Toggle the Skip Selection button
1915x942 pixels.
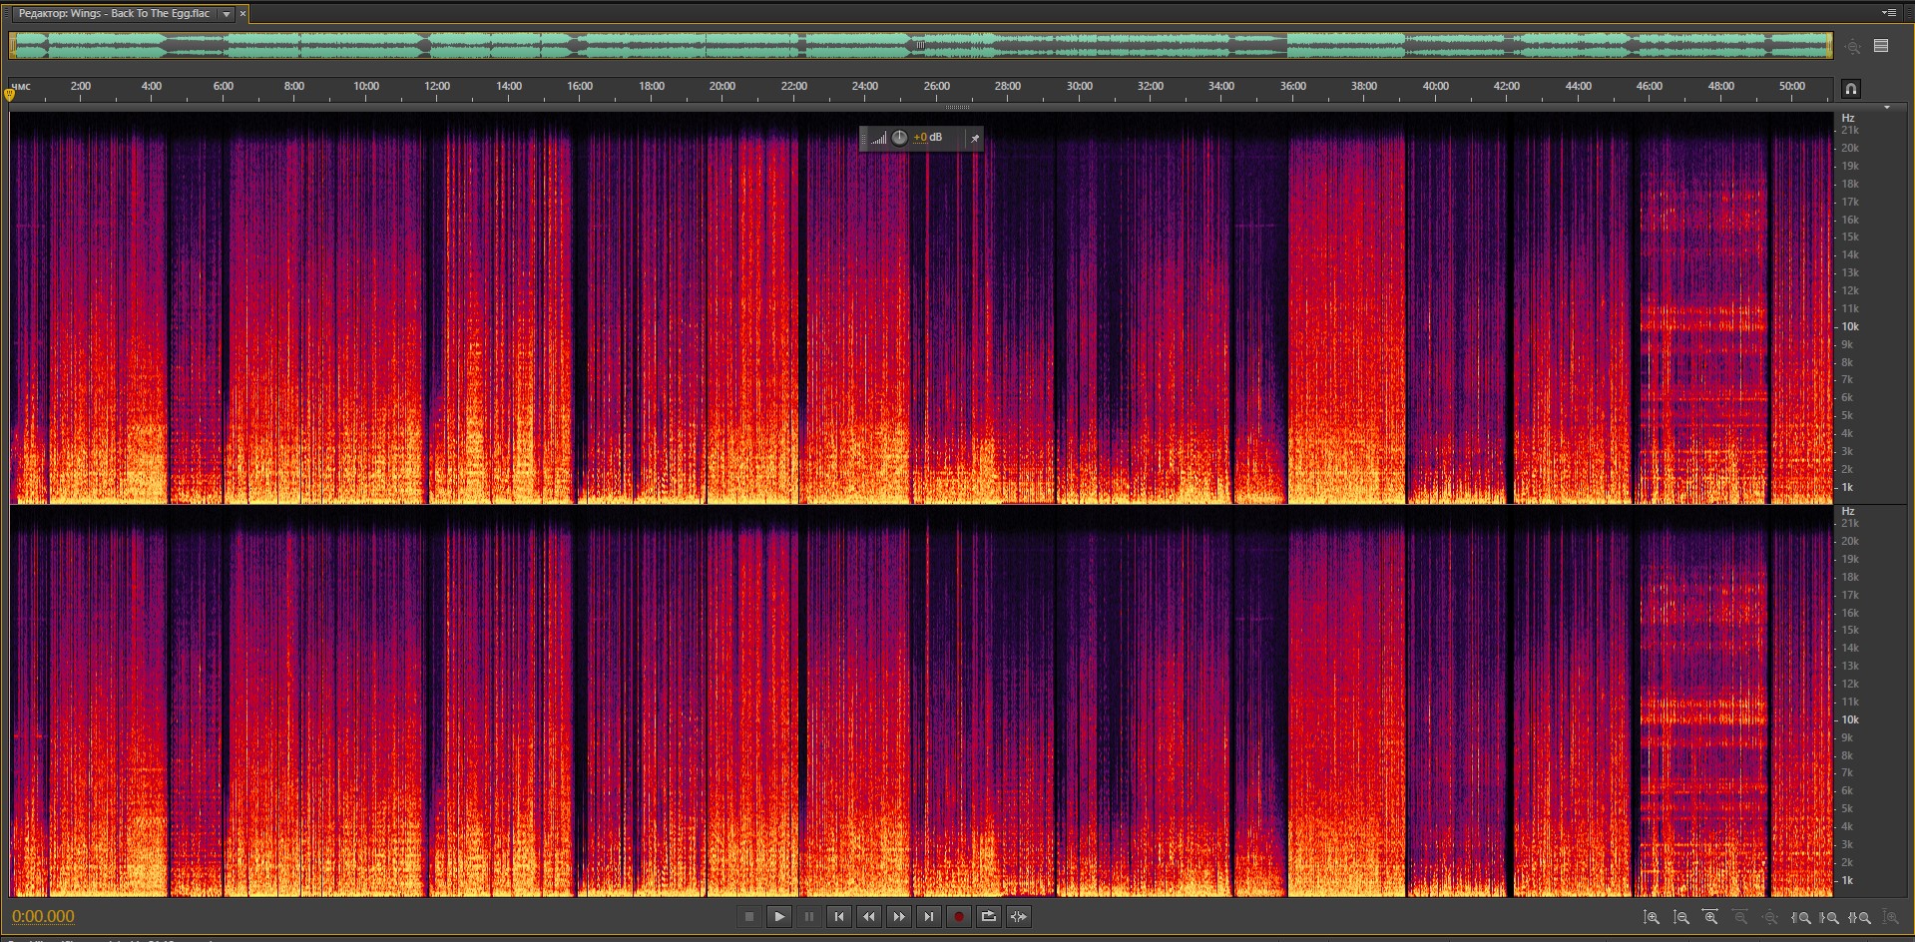tap(1019, 917)
